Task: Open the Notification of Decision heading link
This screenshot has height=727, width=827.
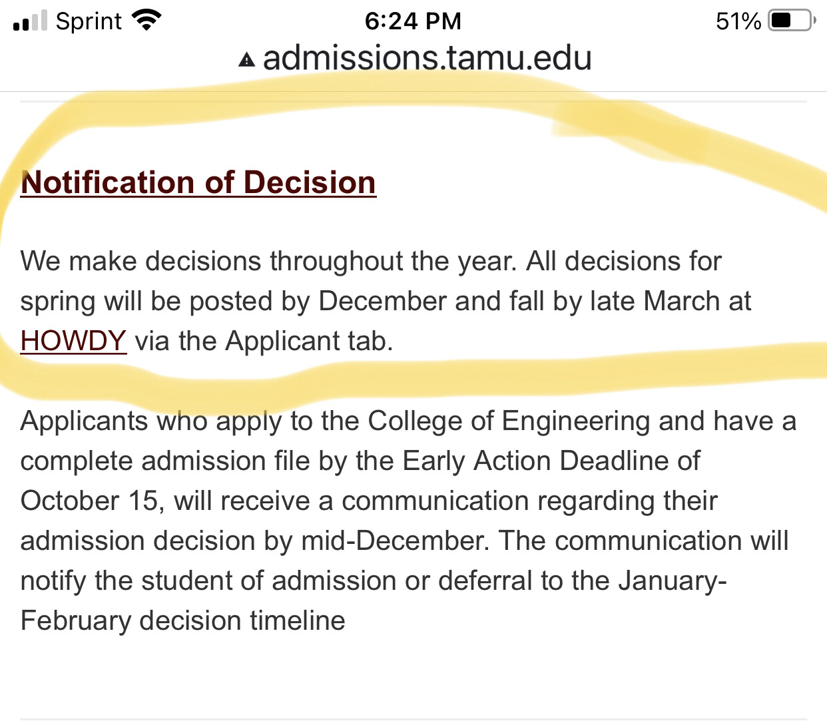Action: tap(198, 182)
